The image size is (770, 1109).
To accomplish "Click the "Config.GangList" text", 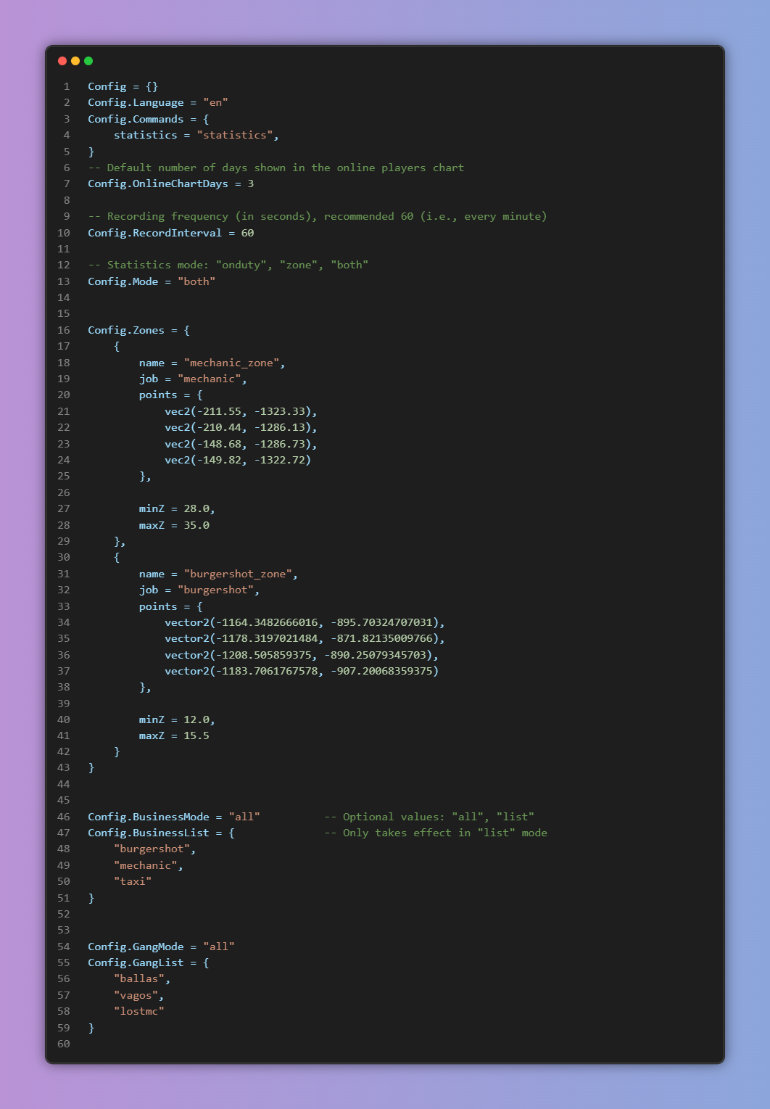I will pos(136,962).
